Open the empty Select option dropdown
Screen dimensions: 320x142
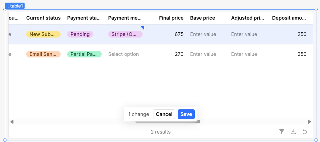pyautogui.click(x=124, y=54)
